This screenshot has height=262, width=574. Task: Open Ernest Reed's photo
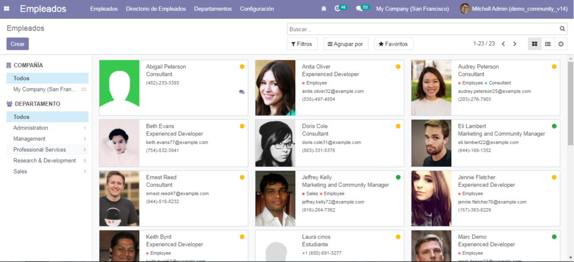[x=119, y=198]
